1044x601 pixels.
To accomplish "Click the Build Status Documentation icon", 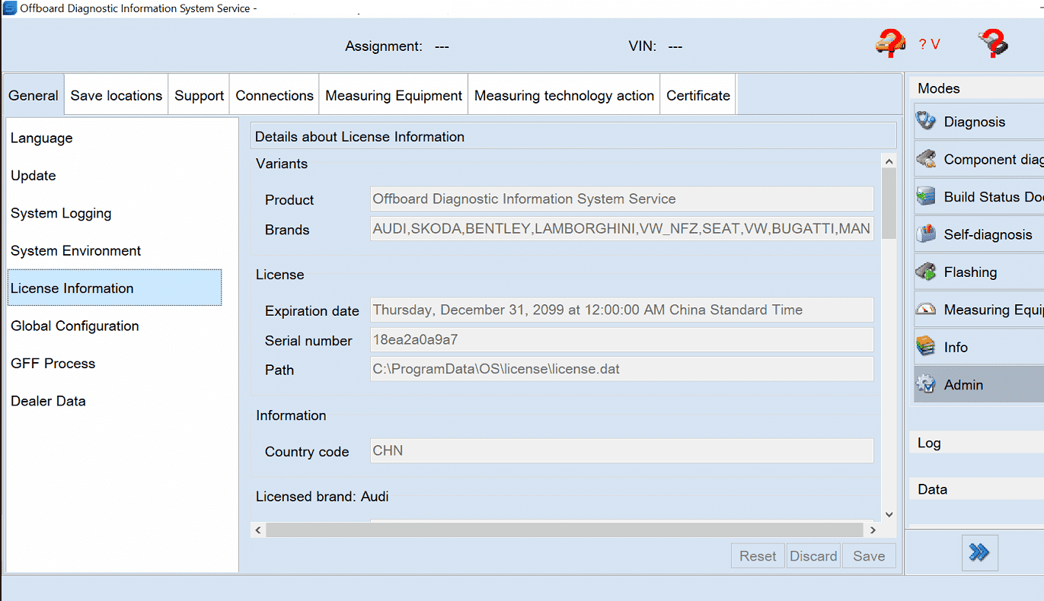I will 926,197.
